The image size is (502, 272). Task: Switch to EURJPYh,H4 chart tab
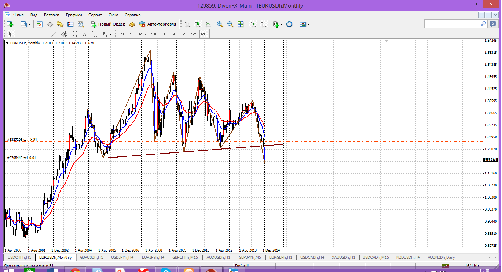coord(153,257)
